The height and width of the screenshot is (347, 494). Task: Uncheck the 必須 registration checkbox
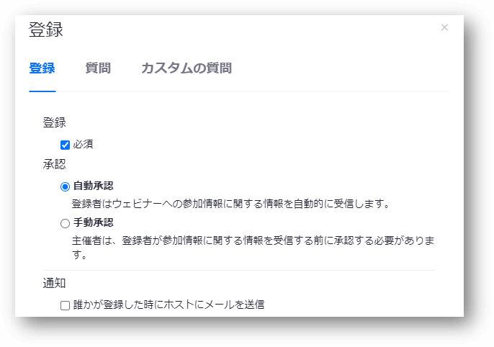click(x=65, y=145)
